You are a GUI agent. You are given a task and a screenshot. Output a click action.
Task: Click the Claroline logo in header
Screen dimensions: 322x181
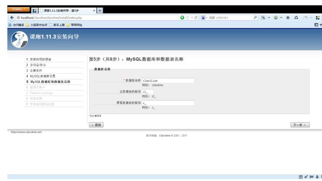click(19, 40)
